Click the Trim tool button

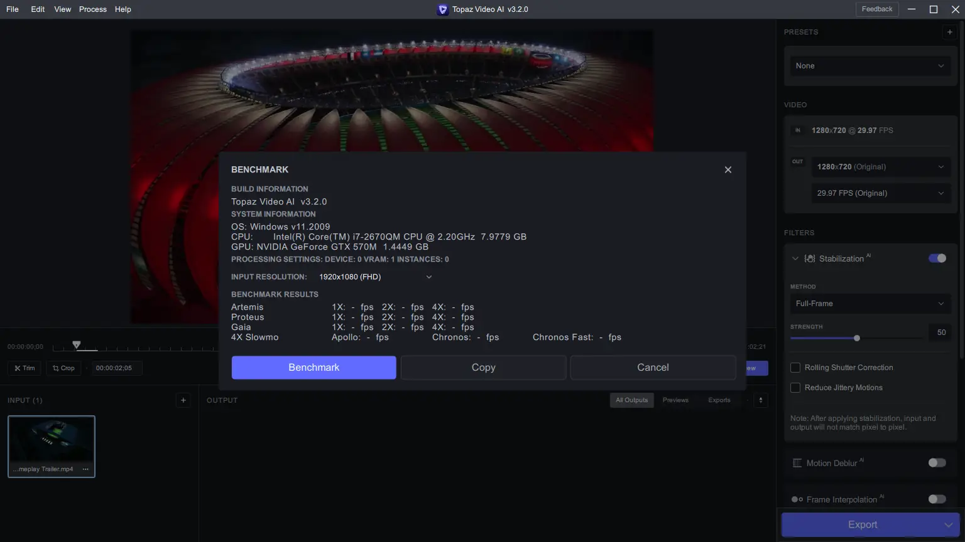(25, 368)
